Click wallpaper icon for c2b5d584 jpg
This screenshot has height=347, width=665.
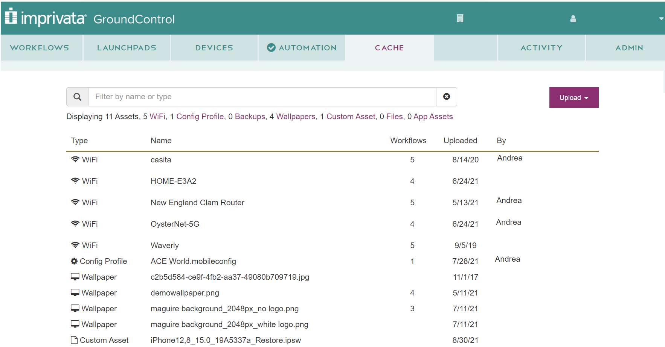[75, 277]
